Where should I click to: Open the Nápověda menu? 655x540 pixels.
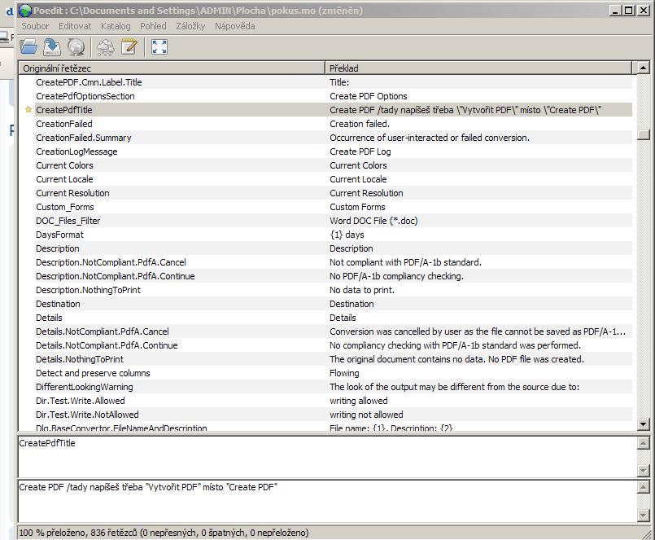[x=234, y=26]
